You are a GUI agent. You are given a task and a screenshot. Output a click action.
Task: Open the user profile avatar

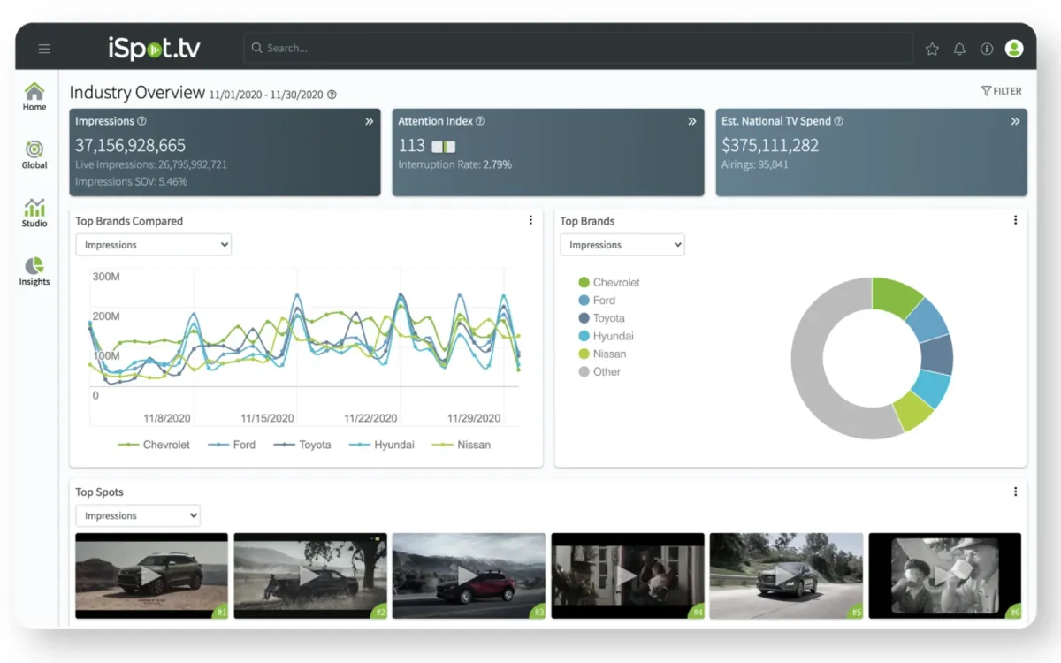[x=1013, y=49]
